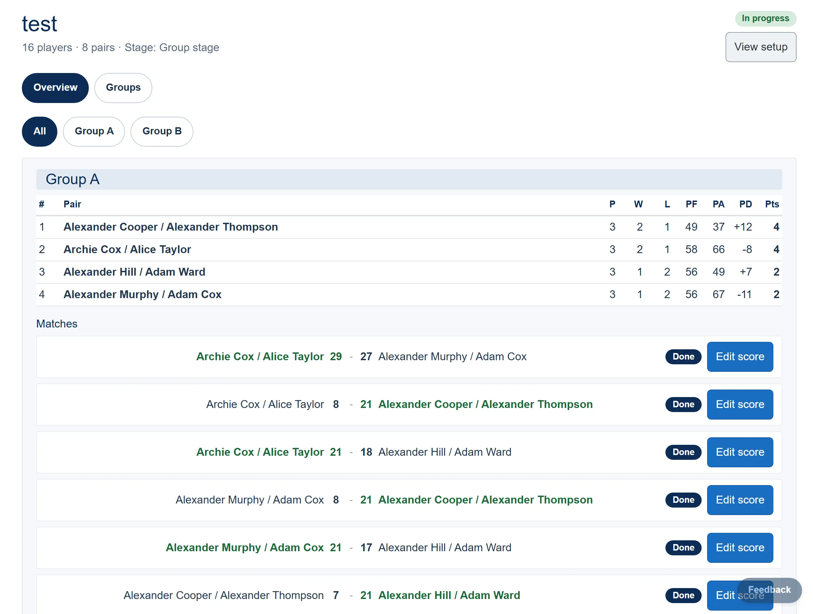813x614 pixels.
Task: Click Done badge on Archie Cox 8-21 match
Action: click(x=683, y=404)
